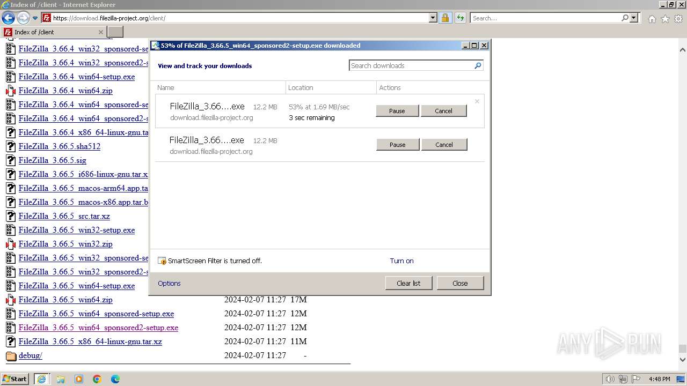The image size is (687, 386).
Task: Sort downloads by Location column
Action: click(331, 87)
